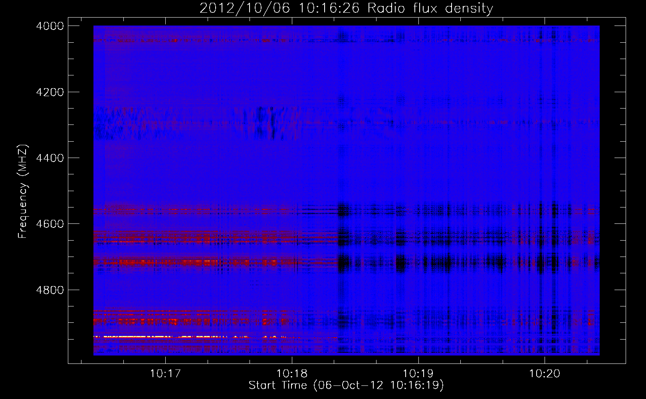The width and height of the screenshot is (646, 399).
Task: Click the '4200' frequency axis label
Action: point(50,92)
